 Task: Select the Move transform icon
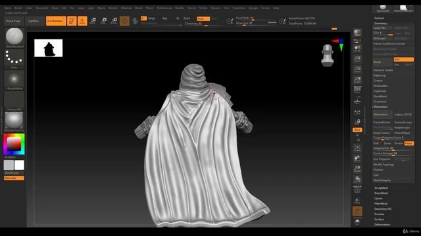93,20
